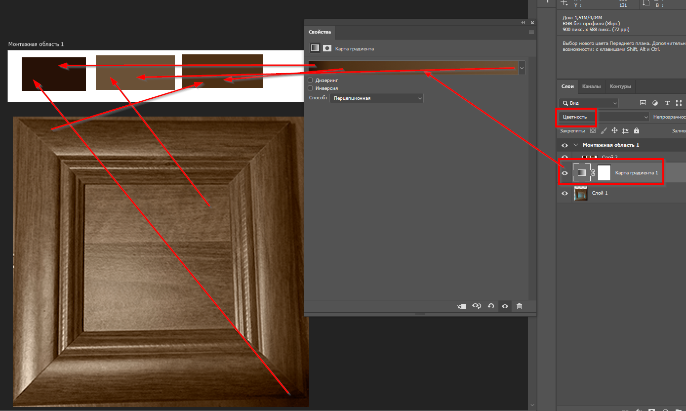Switch to the Каналы tab
The height and width of the screenshot is (411, 686).
click(x=591, y=86)
